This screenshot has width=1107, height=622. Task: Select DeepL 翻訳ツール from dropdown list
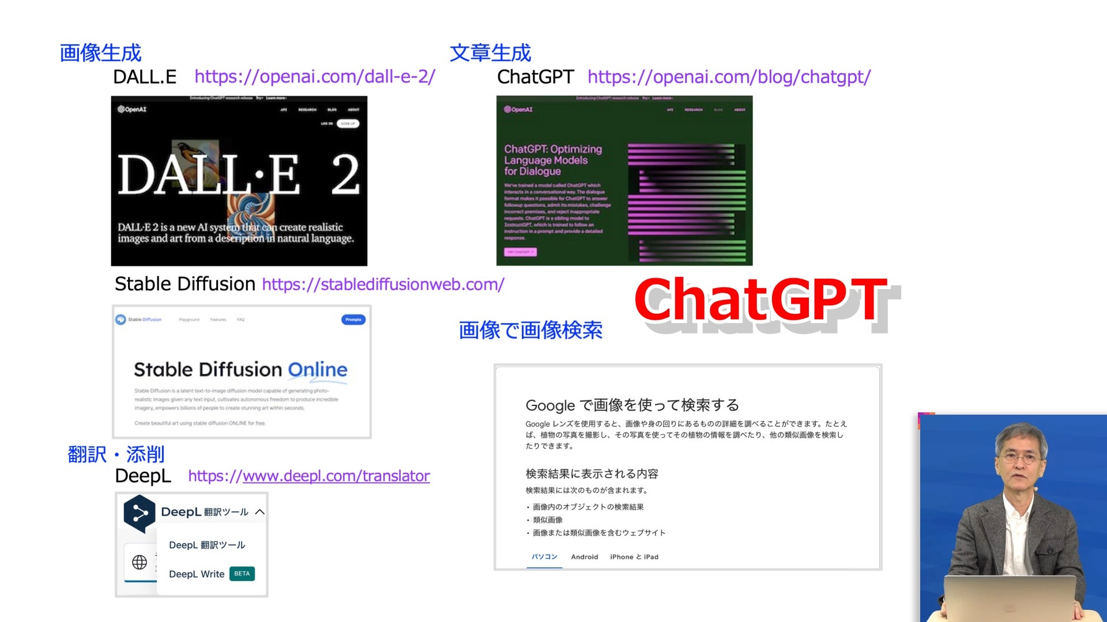tap(207, 545)
